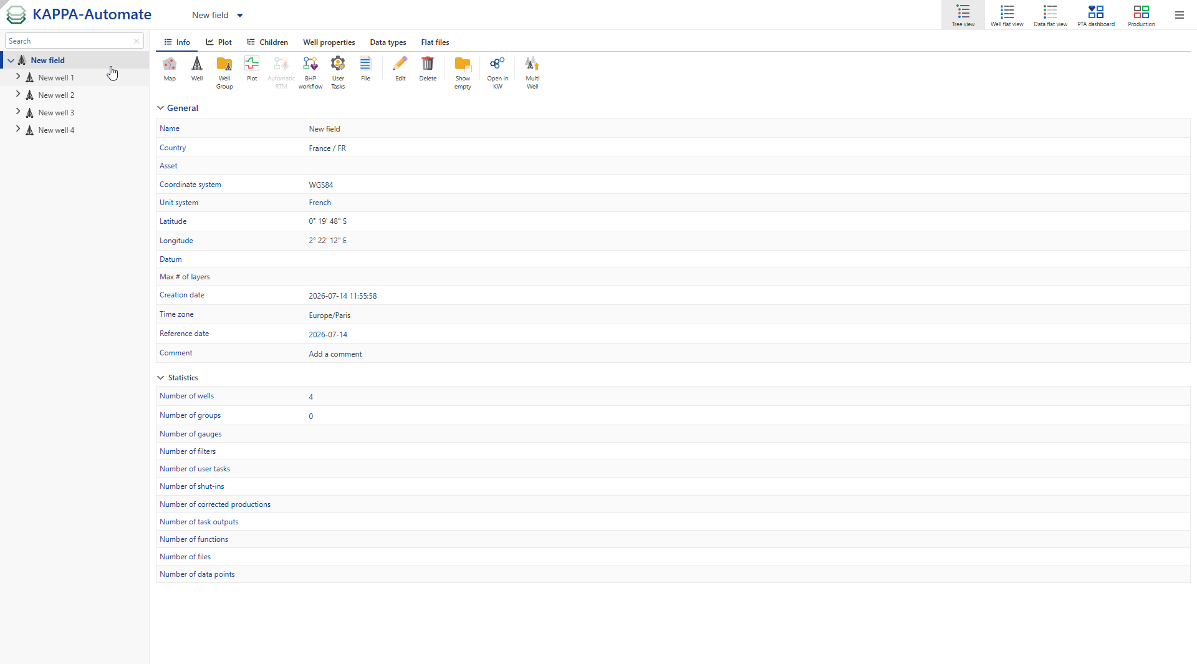This screenshot has height=664, width=1197.
Task: Switch to Data flat view
Action: pos(1050,15)
